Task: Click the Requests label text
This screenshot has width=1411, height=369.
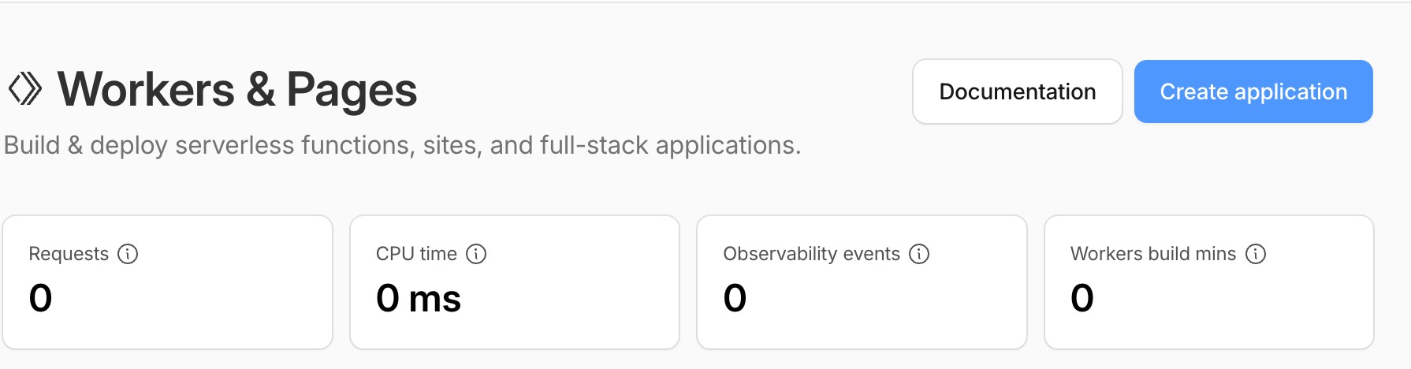Action: pyautogui.click(x=69, y=254)
